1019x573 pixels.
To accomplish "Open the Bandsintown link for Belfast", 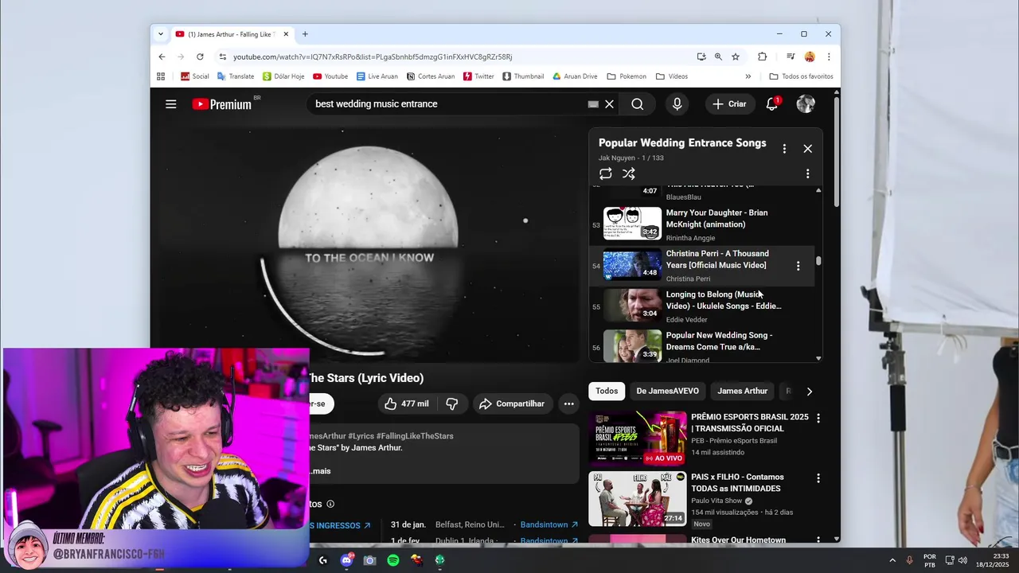I will click(549, 525).
